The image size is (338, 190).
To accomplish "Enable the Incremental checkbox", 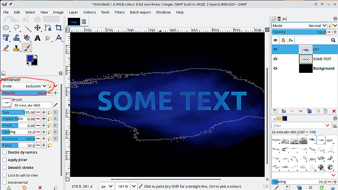I will pyautogui.click(x=4, y=182).
